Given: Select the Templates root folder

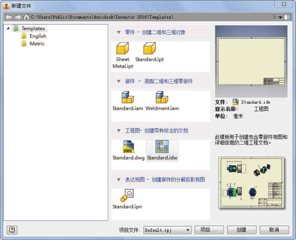Looking at the screenshot, I should [30, 28].
